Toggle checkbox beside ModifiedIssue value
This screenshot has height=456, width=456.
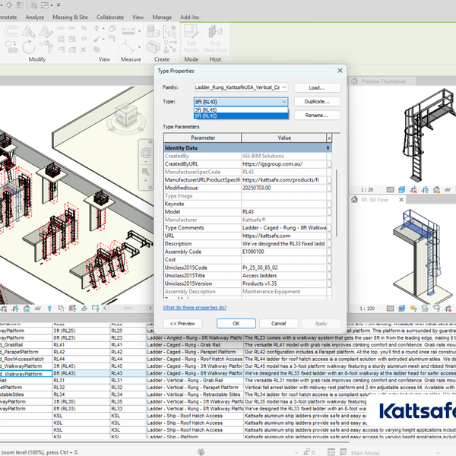(329, 188)
